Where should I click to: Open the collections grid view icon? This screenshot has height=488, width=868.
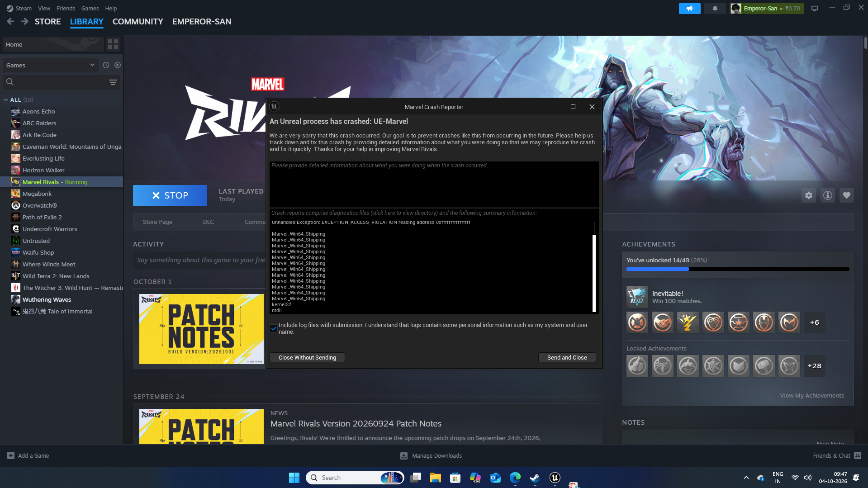[113, 44]
